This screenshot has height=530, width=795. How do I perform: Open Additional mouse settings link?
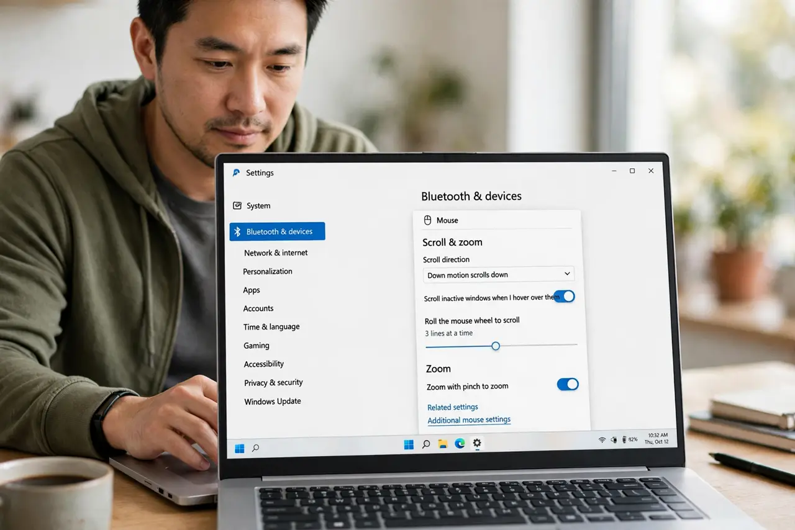(x=469, y=420)
